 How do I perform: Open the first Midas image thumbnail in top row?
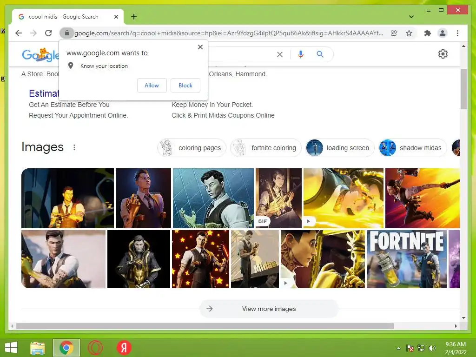point(68,198)
